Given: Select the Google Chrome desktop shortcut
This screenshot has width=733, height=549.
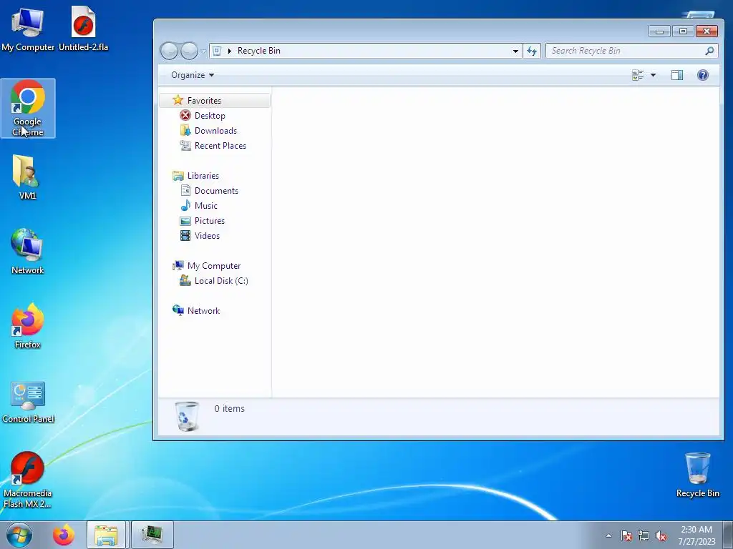Looking at the screenshot, I should click(x=28, y=109).
